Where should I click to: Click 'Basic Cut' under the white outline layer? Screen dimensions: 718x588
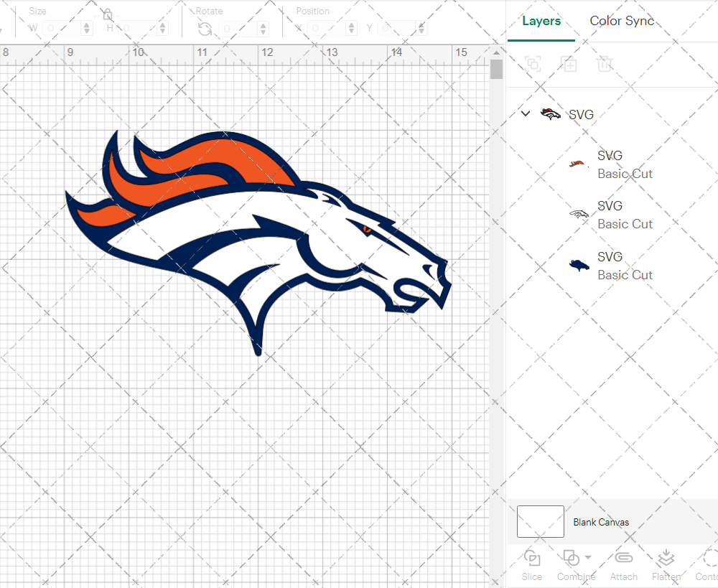(x=625, y=225)
